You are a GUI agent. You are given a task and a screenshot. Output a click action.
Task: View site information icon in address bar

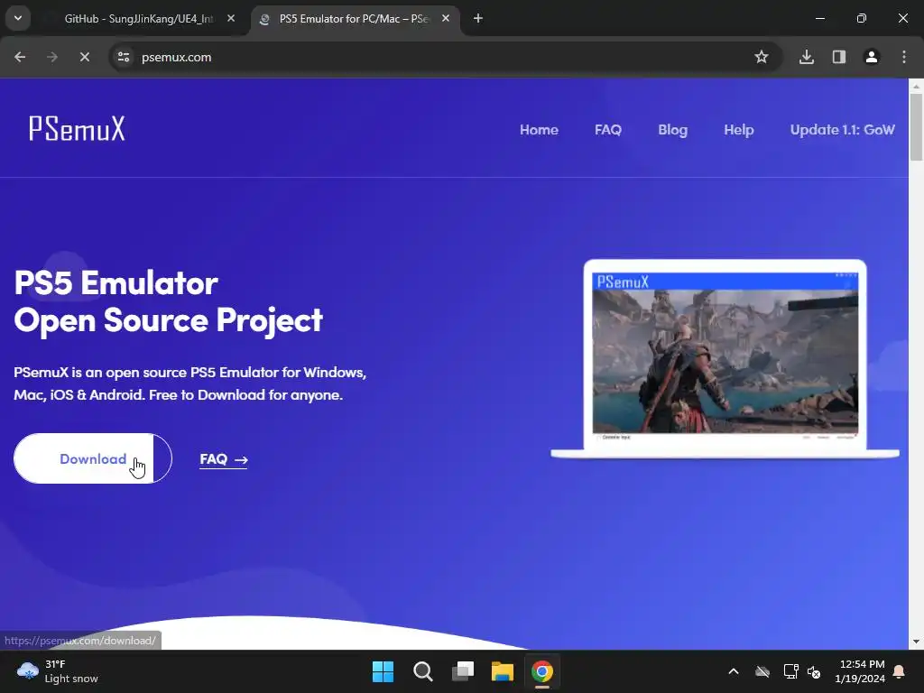pos(124,57)
